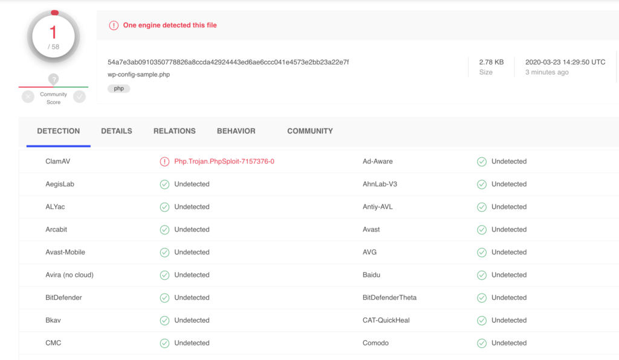Viewport: 619px width, 360px height.
Task: Click the community score upvote check icon
Action: pos(79,96)
